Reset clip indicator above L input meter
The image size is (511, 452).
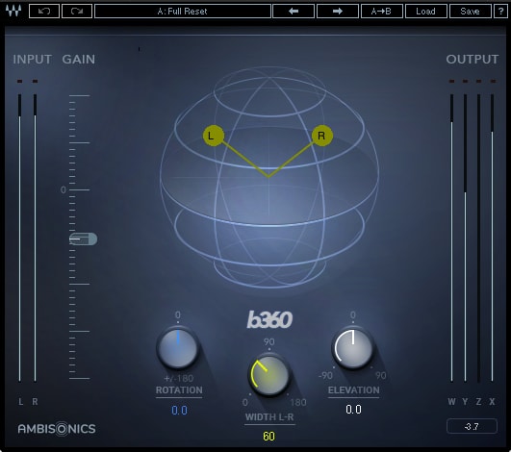tap(20, 81)
